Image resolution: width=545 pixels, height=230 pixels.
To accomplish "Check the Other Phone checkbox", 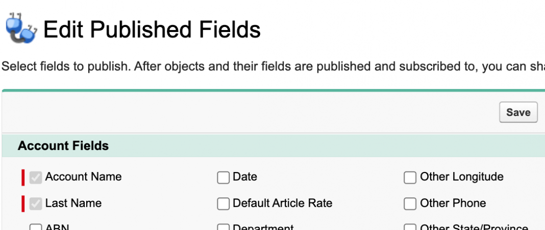I will coord(410,204).
